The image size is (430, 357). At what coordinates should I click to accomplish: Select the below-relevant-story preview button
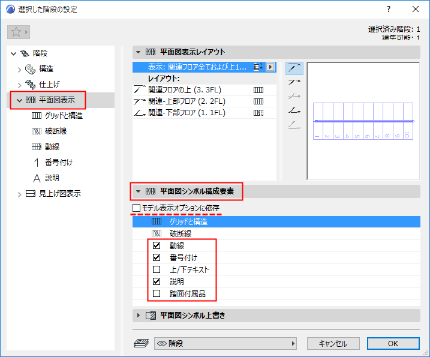[x=294, y=125]
